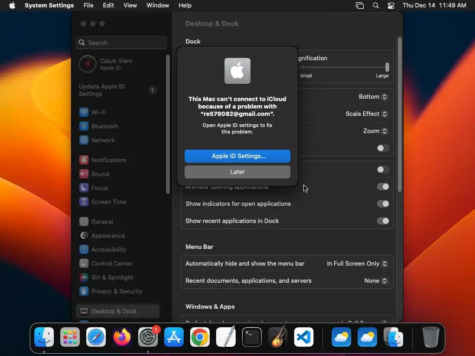The width and height of the screenshot is (475, 356).
Task: Toggle the switch just above Animate opening applications
Action: (x=383, y=170)
